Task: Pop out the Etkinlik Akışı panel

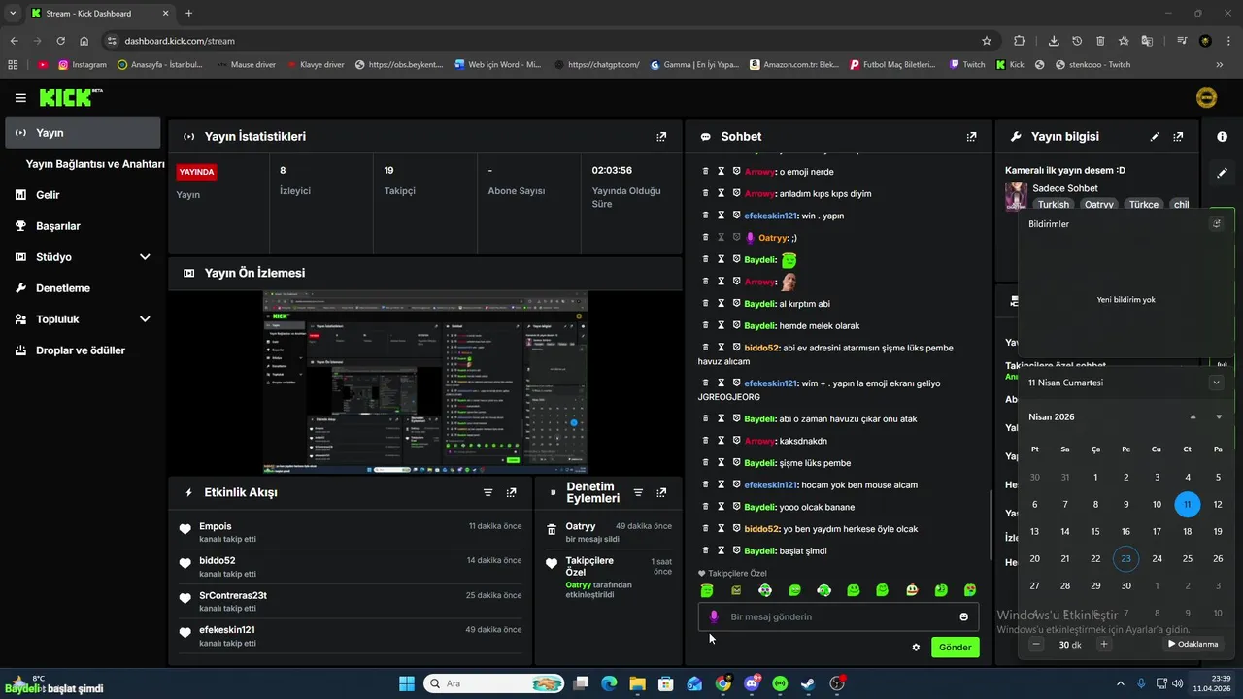Action: pyautogui.click(x=512, y=493)
